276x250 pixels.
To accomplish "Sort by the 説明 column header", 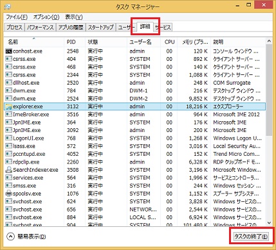I will [239, 42].
